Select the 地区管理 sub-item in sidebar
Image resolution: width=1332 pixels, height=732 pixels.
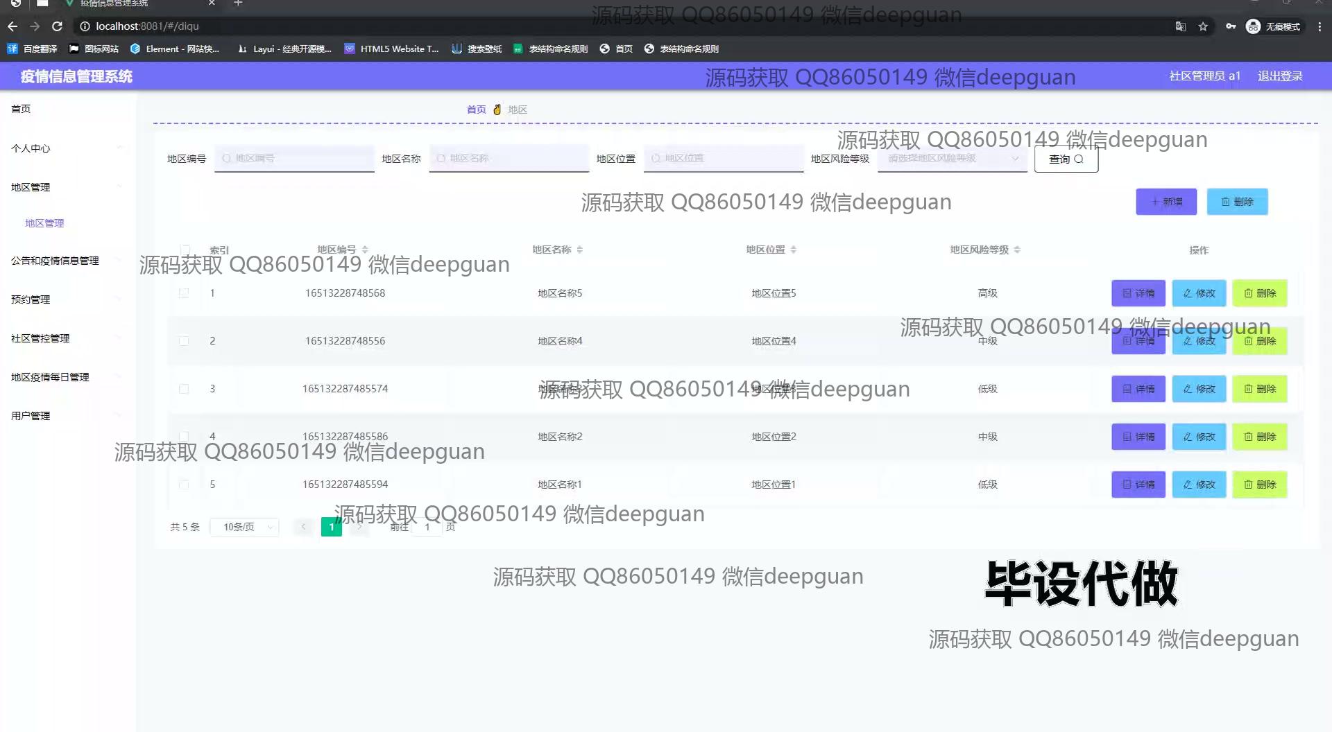[x=44, y=223]
